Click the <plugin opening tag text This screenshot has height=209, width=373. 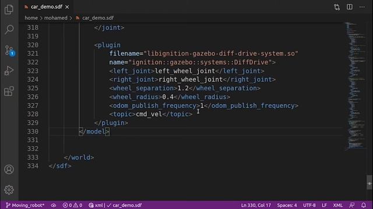click(x=107, y=45)
